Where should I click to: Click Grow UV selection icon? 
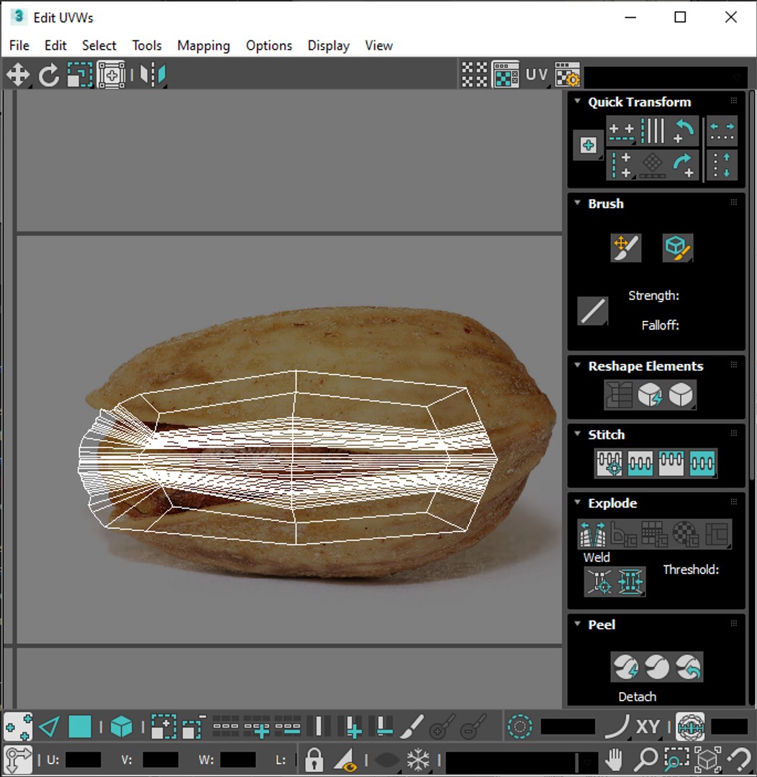pos(163,727)
